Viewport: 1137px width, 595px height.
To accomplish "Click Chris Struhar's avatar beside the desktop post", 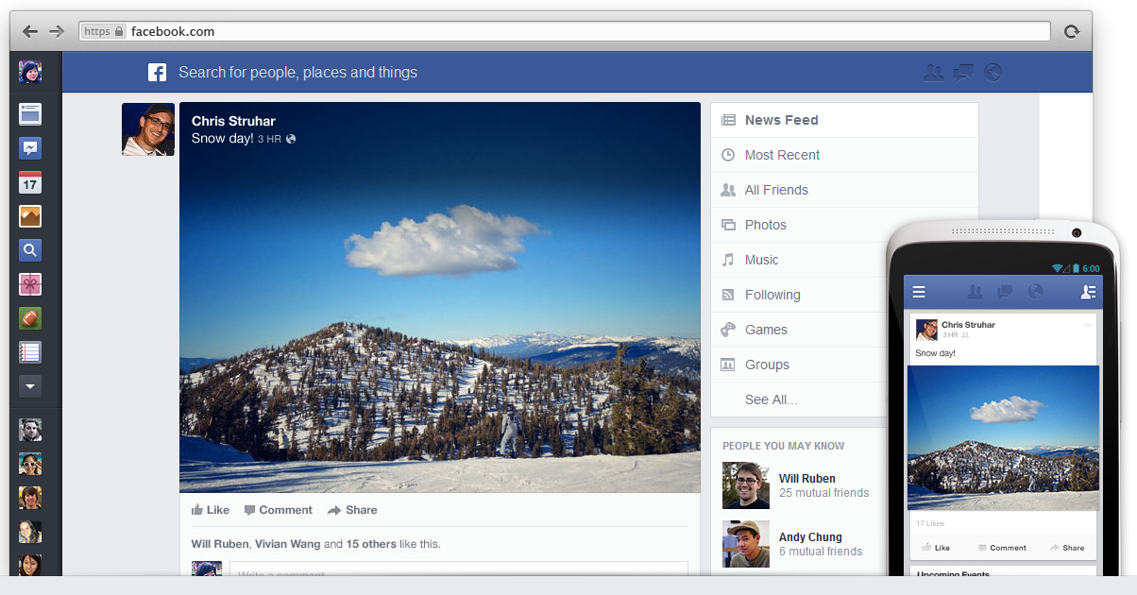I will pyautogui.click(x=148, y=129).
